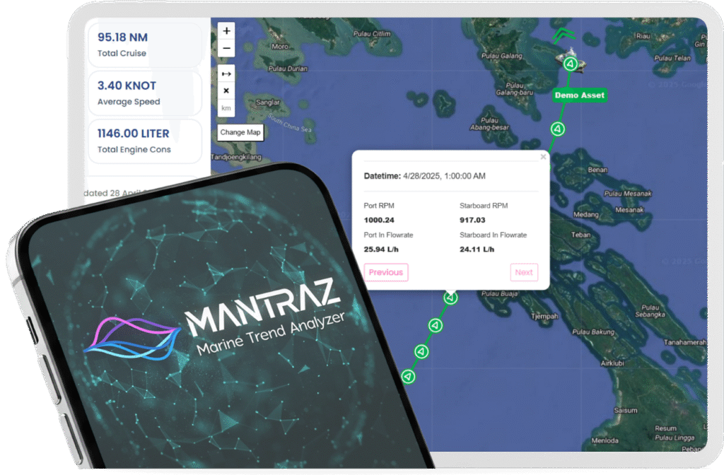Select the bottom-most visible track marker

(408, 376)
